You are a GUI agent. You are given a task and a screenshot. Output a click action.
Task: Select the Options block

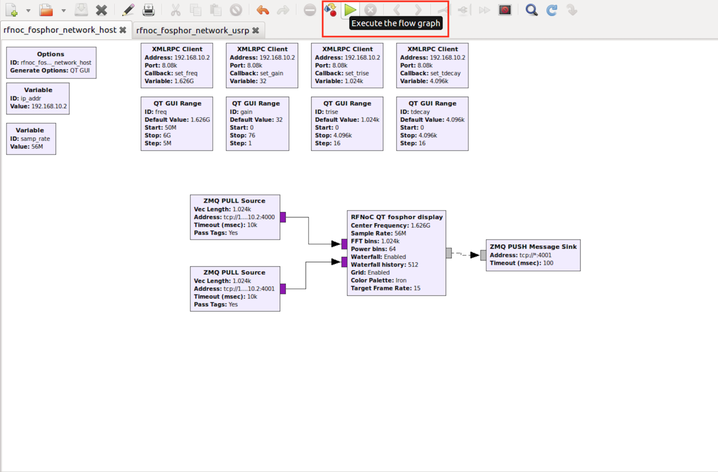coord(50,62)
